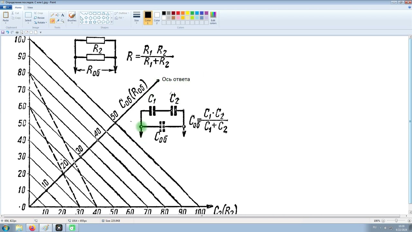The width and height of the screenshot is (412, 232).
Task: Choose the Right triangle shape
Action: coord(82,18)
